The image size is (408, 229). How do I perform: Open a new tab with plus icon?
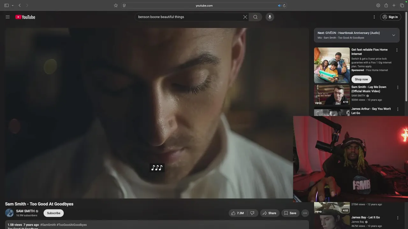tap(394, 5)
